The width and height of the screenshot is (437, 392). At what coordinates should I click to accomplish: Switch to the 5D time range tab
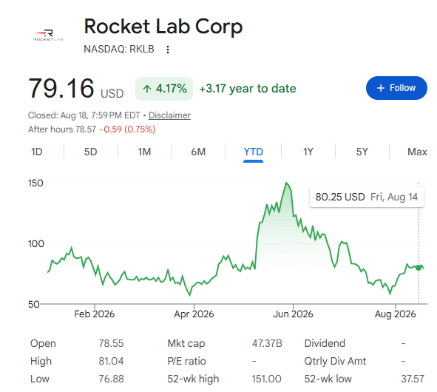tap(90, 152)
